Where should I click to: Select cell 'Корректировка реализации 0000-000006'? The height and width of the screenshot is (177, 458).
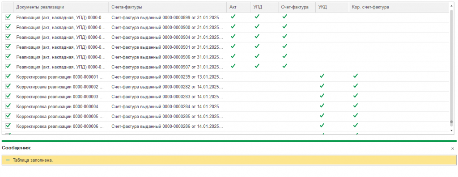pos(61,126)
